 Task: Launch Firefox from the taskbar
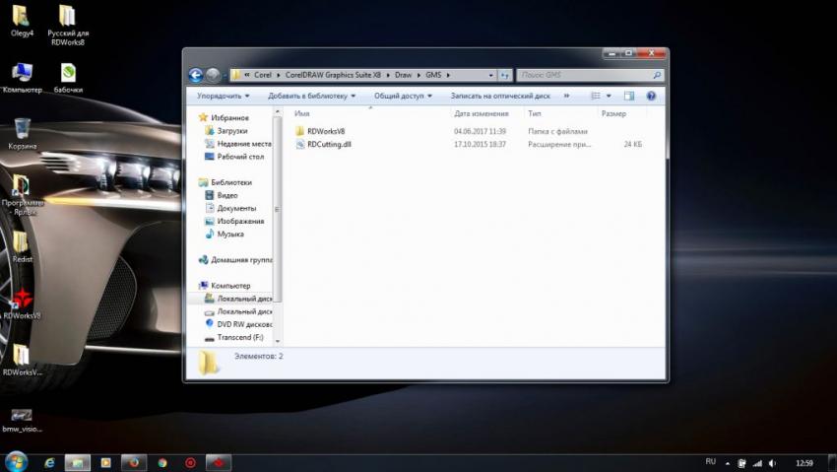click(x=132, y=461)
